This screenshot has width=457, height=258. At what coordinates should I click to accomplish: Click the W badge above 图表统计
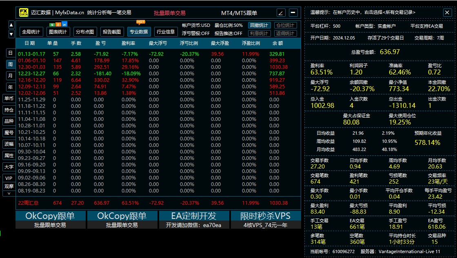64,24
